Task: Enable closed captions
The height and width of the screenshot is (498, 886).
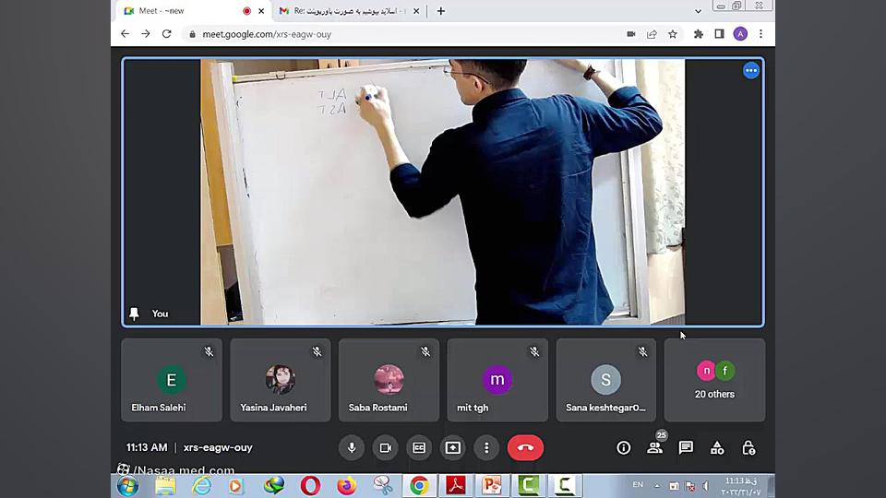Action: 419,448
